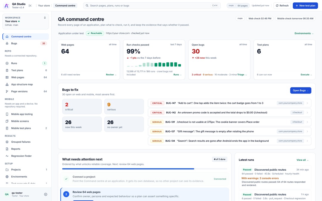322x201 pixels.
Task: Click the Page versions branch icon
Action: tap(7, 91)
